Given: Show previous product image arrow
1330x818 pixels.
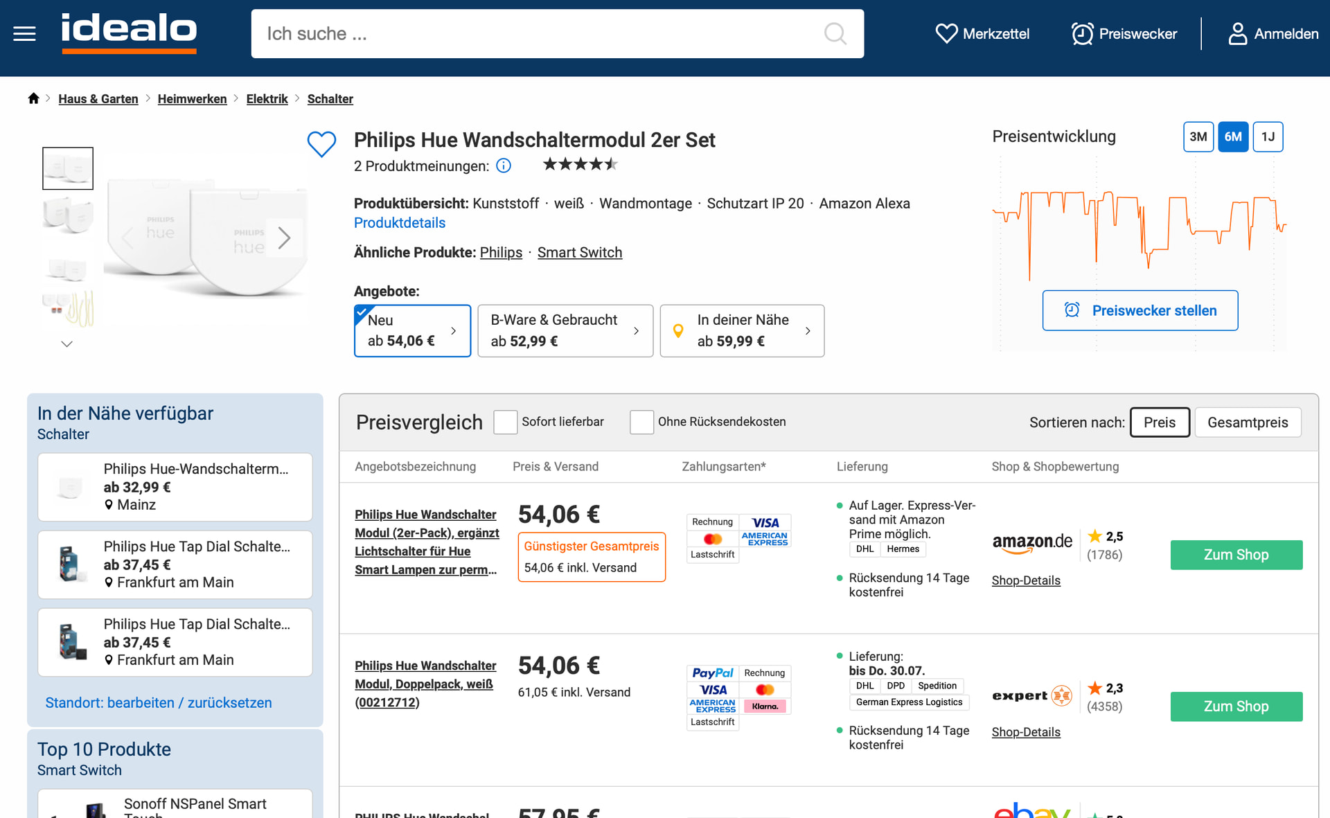Looking at the screenshot, I should point(127,238).
